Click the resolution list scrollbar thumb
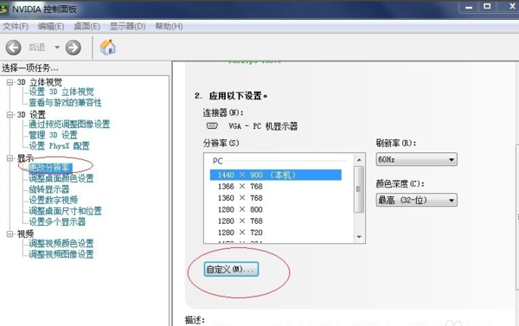Screen dimensions: 519x326 tap(359, 189)
